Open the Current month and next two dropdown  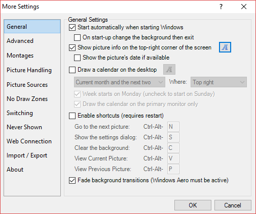point(120,82)
